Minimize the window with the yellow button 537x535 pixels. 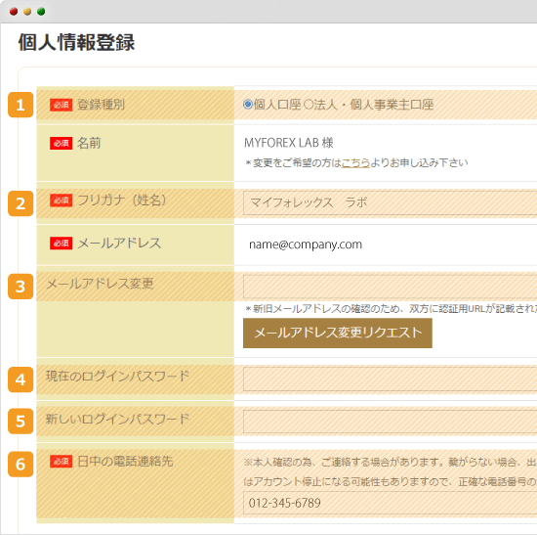pyautogui.click(x=27, y=12)
